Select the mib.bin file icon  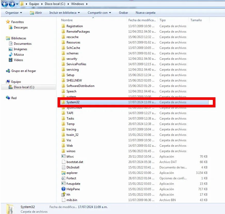point(63,200)
